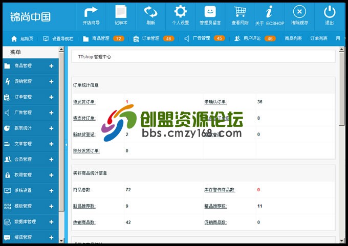Image resolution: width=348 pixels, height=246 pixels.
Task: Click the sidebar 促销管理 lightning icon
Action: click(8, 81)
